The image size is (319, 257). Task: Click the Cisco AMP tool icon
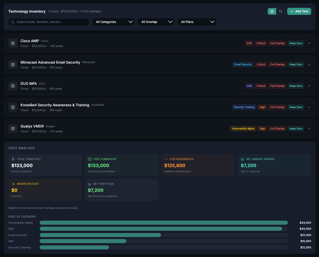(x=13, y=43)
